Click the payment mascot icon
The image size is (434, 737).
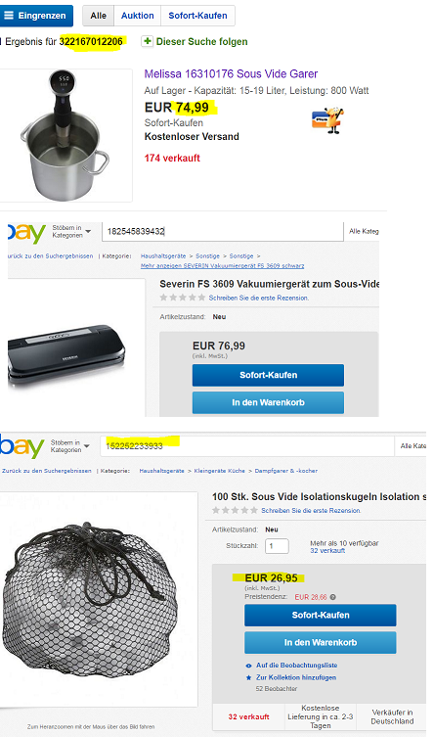click(x=327, y=120)
